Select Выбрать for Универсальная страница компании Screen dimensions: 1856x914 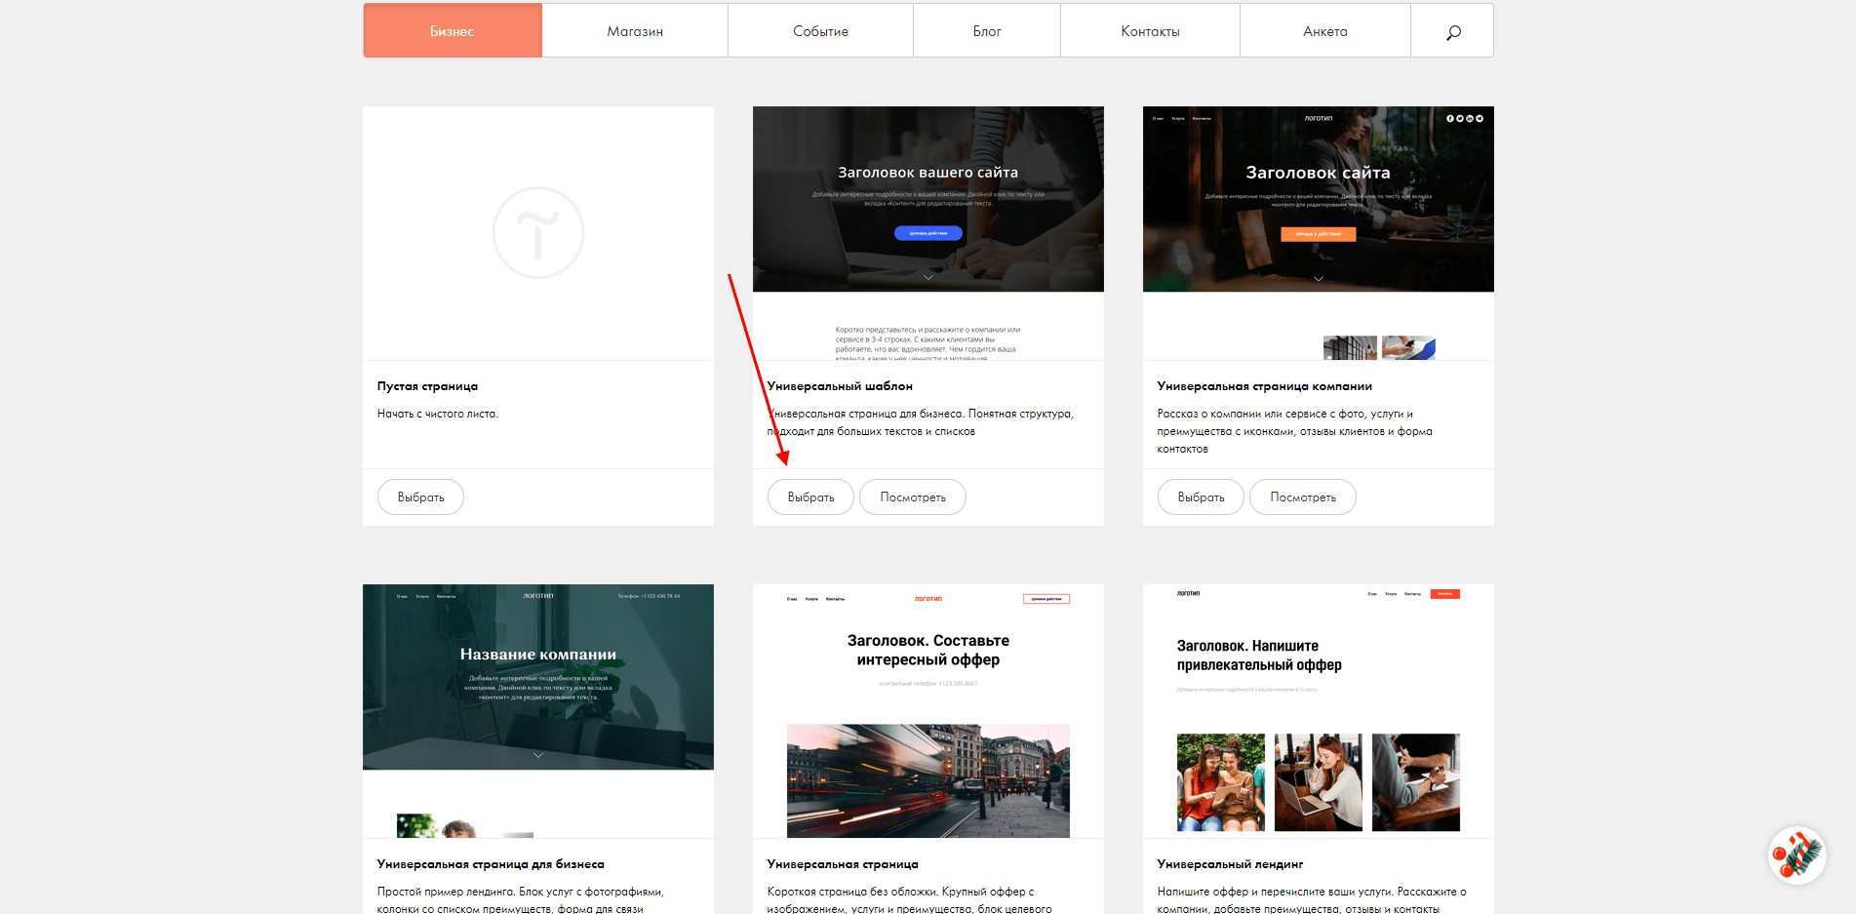coord(1201,497)
